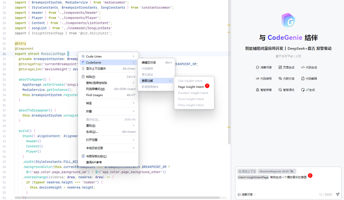
Task: Open the 内联对话 inline chat feature
Action: click(x=286, y=79)
